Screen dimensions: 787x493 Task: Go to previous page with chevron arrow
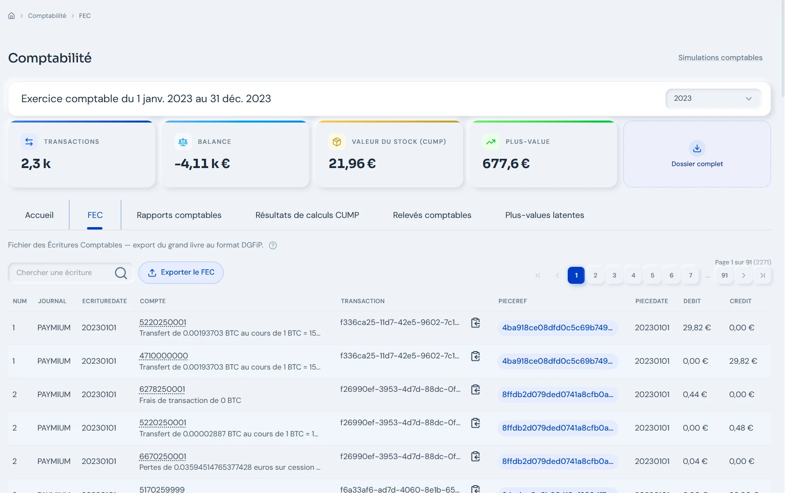(557, 276)
